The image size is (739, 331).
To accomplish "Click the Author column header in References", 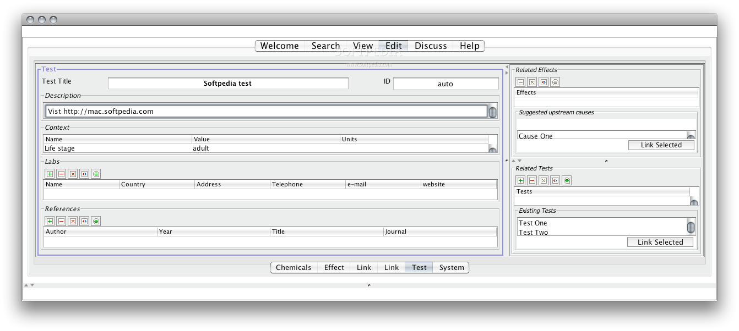I will [x=100, y=231].
